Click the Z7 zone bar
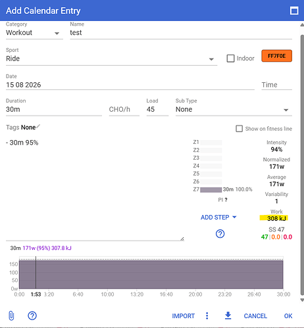Screen dimensions: 304x328 click(211, 189)
